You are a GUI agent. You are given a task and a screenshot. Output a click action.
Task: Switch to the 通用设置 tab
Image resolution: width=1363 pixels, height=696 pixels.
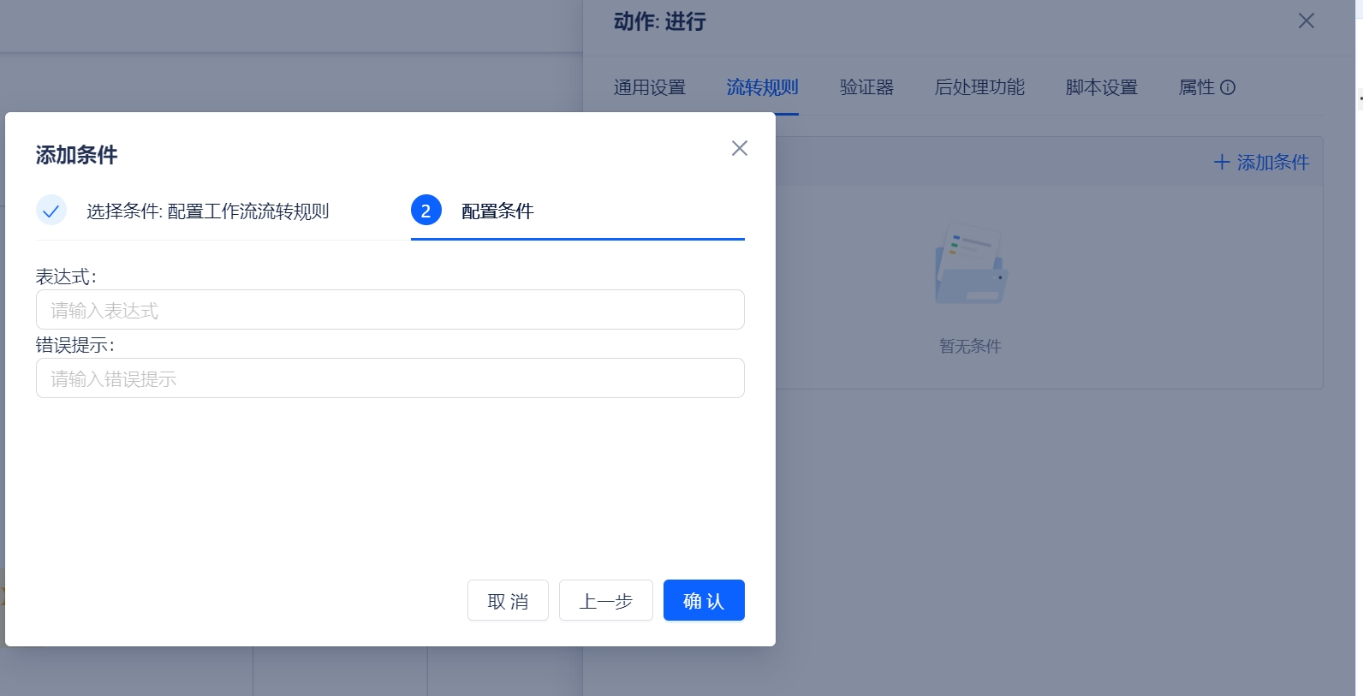650,87
